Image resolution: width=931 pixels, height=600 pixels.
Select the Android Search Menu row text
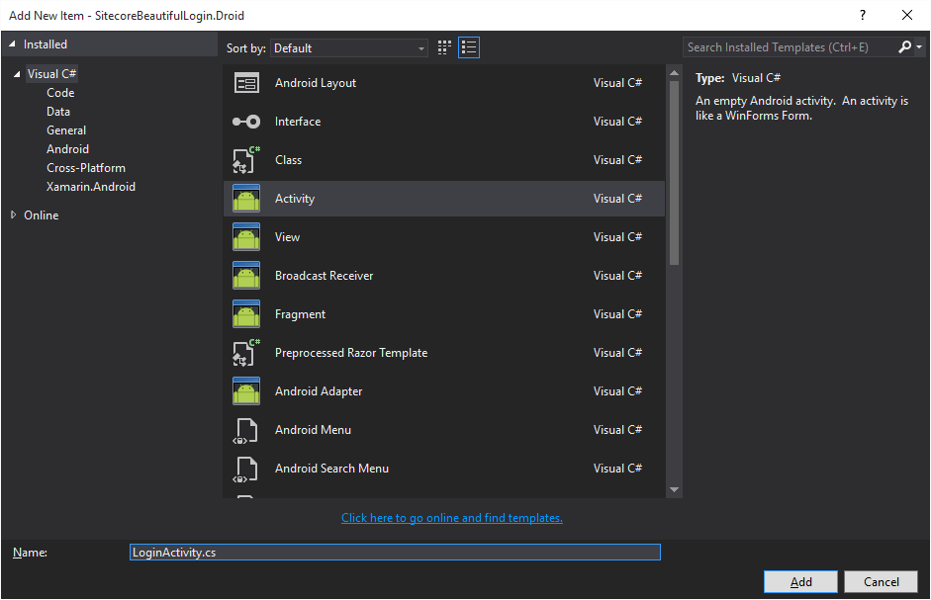pos(331,469)
